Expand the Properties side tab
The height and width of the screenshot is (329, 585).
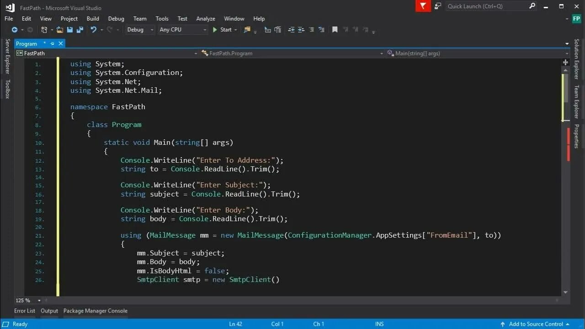pos(576,136)
